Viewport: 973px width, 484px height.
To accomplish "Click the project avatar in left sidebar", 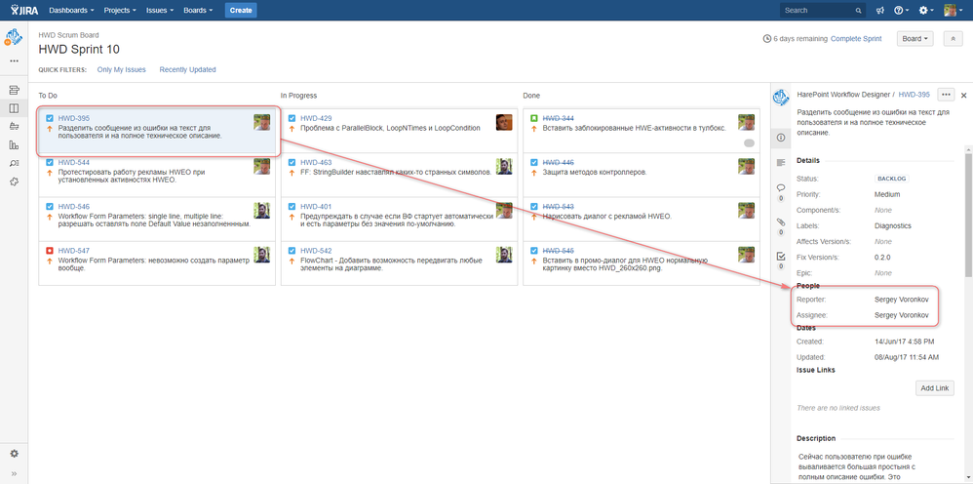I will (x=14, y=38).
